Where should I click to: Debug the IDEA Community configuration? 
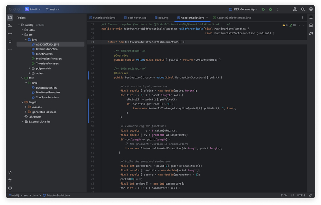point(271,9)
